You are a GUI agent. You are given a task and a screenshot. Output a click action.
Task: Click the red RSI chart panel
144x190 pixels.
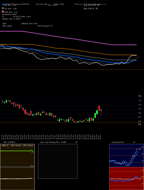(126, 178)
